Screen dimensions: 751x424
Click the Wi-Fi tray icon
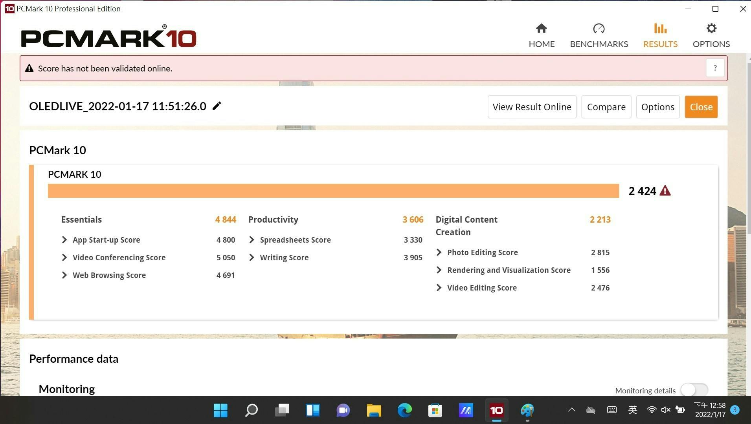[651, 410]
